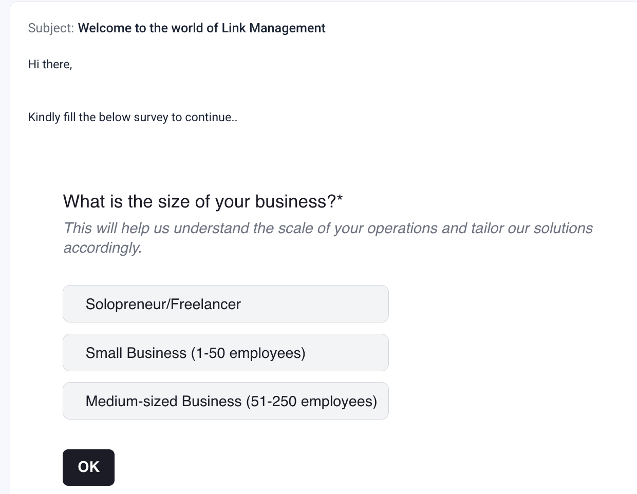Click the Hi there greeting text

[50, 64]
